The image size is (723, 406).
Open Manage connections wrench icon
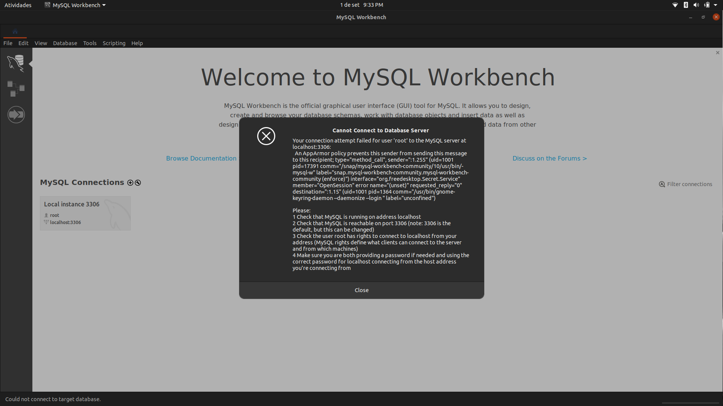[x=138, y=183]
